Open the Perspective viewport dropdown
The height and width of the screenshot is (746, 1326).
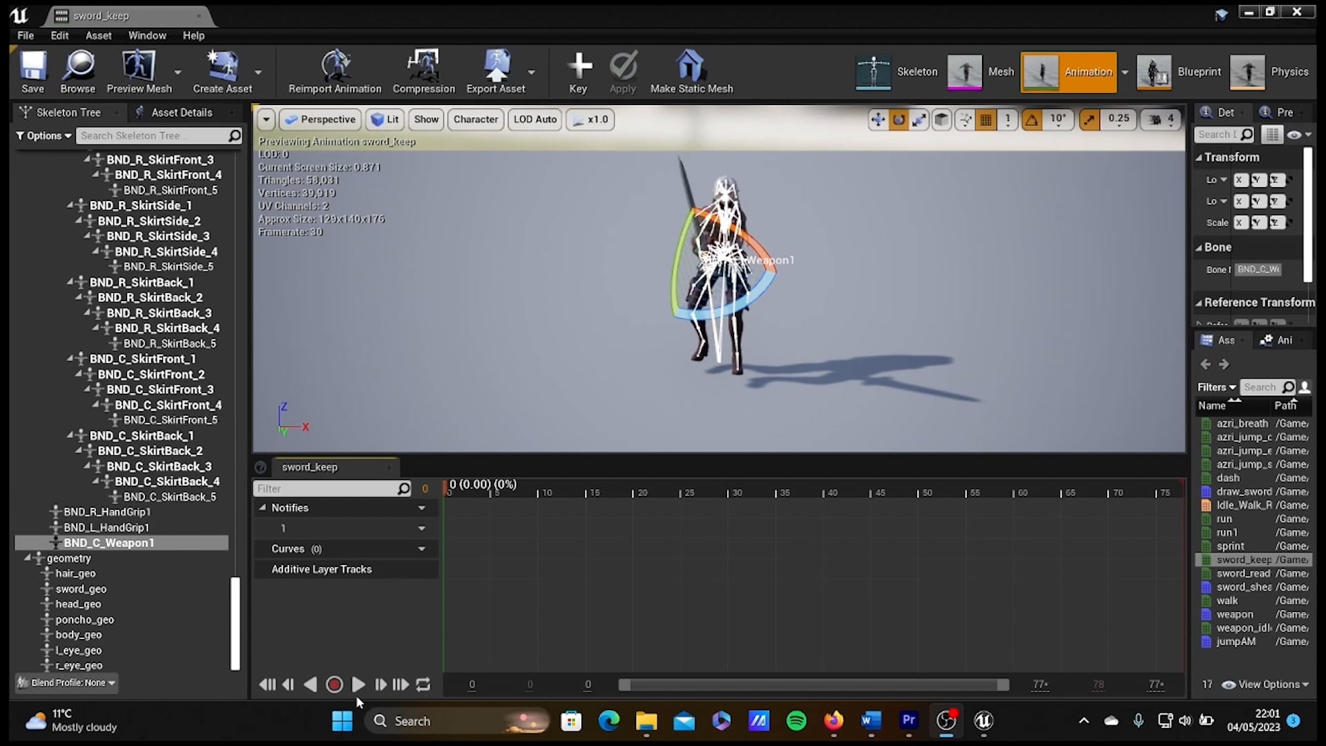click(x=320, y=119)
